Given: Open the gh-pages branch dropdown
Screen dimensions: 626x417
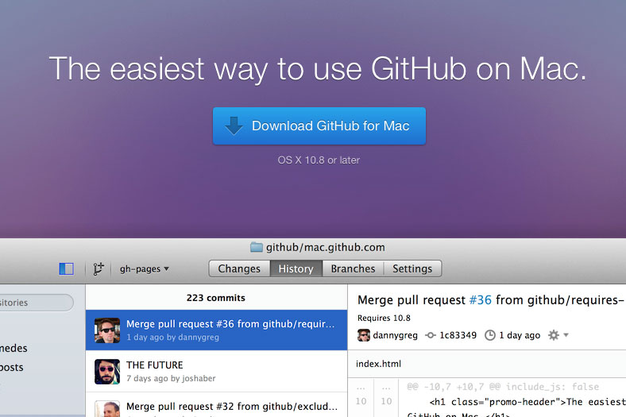Looking at the screenshot, I should point(144,269).
